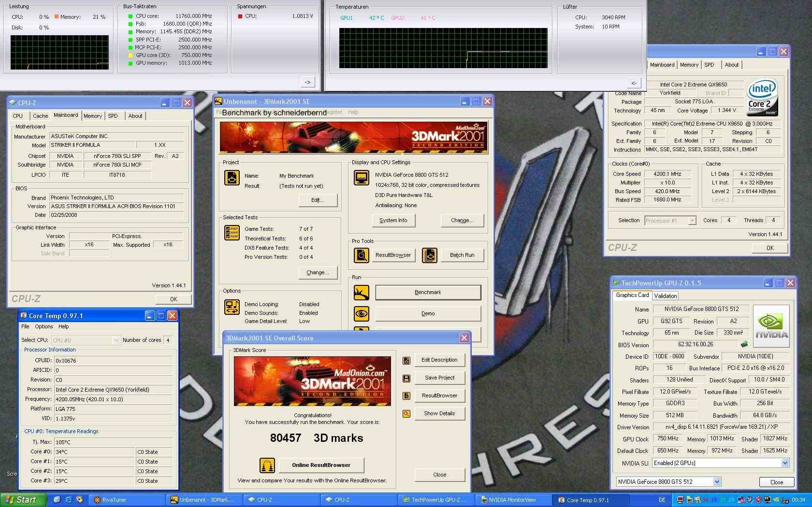Switch to NVIDIA MonitorView in the taskbar
Image resolution: width=812 pixels, height=507 pixels.
[x=514, y=500]
